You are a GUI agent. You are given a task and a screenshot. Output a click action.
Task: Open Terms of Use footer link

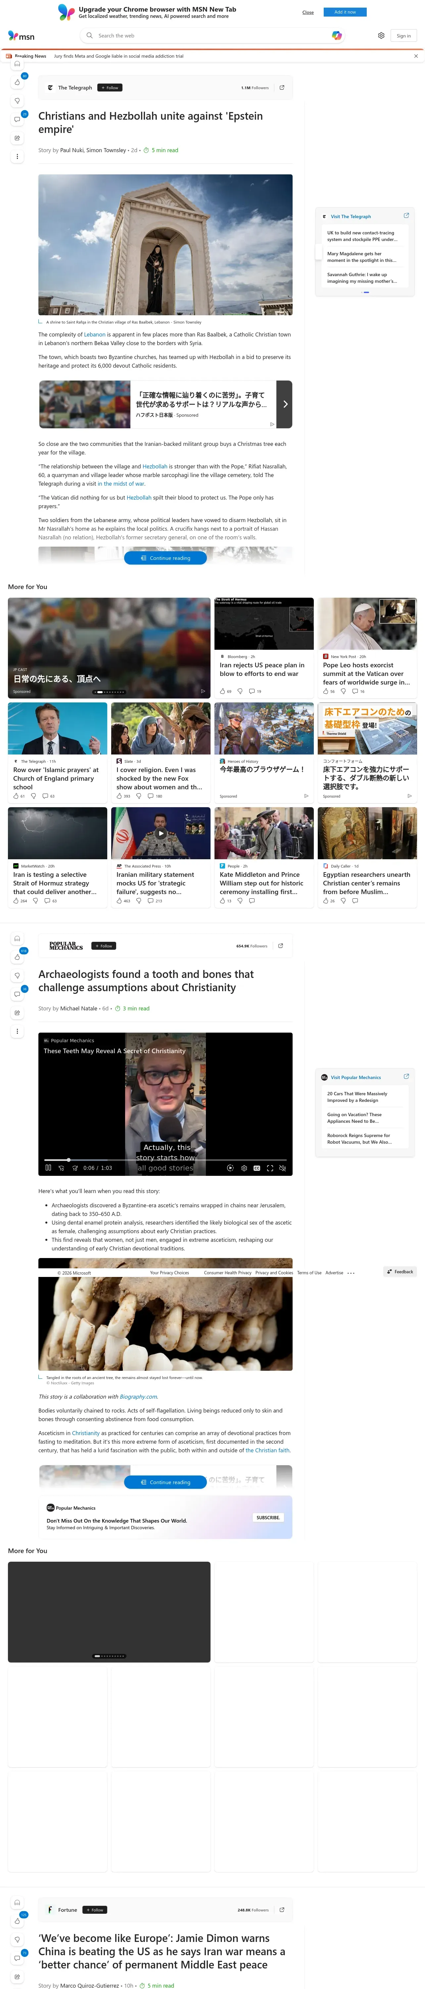click(309, 1273)
